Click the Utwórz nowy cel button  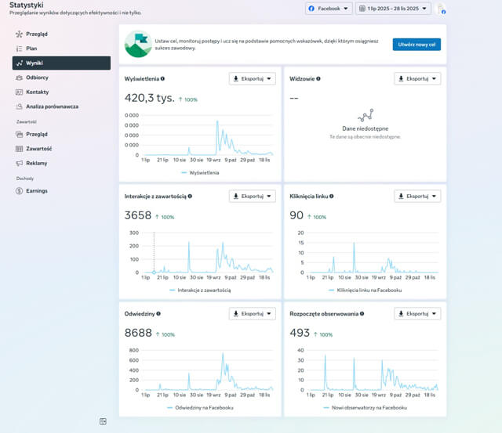pos(417,45)
